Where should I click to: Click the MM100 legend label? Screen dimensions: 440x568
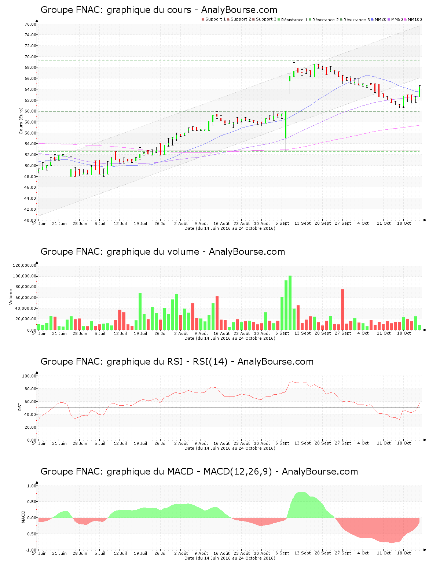pos(415,19)
